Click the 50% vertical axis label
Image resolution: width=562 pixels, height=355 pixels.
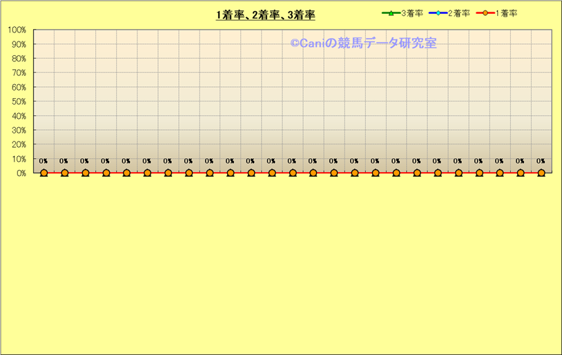[x=19, y=102]
